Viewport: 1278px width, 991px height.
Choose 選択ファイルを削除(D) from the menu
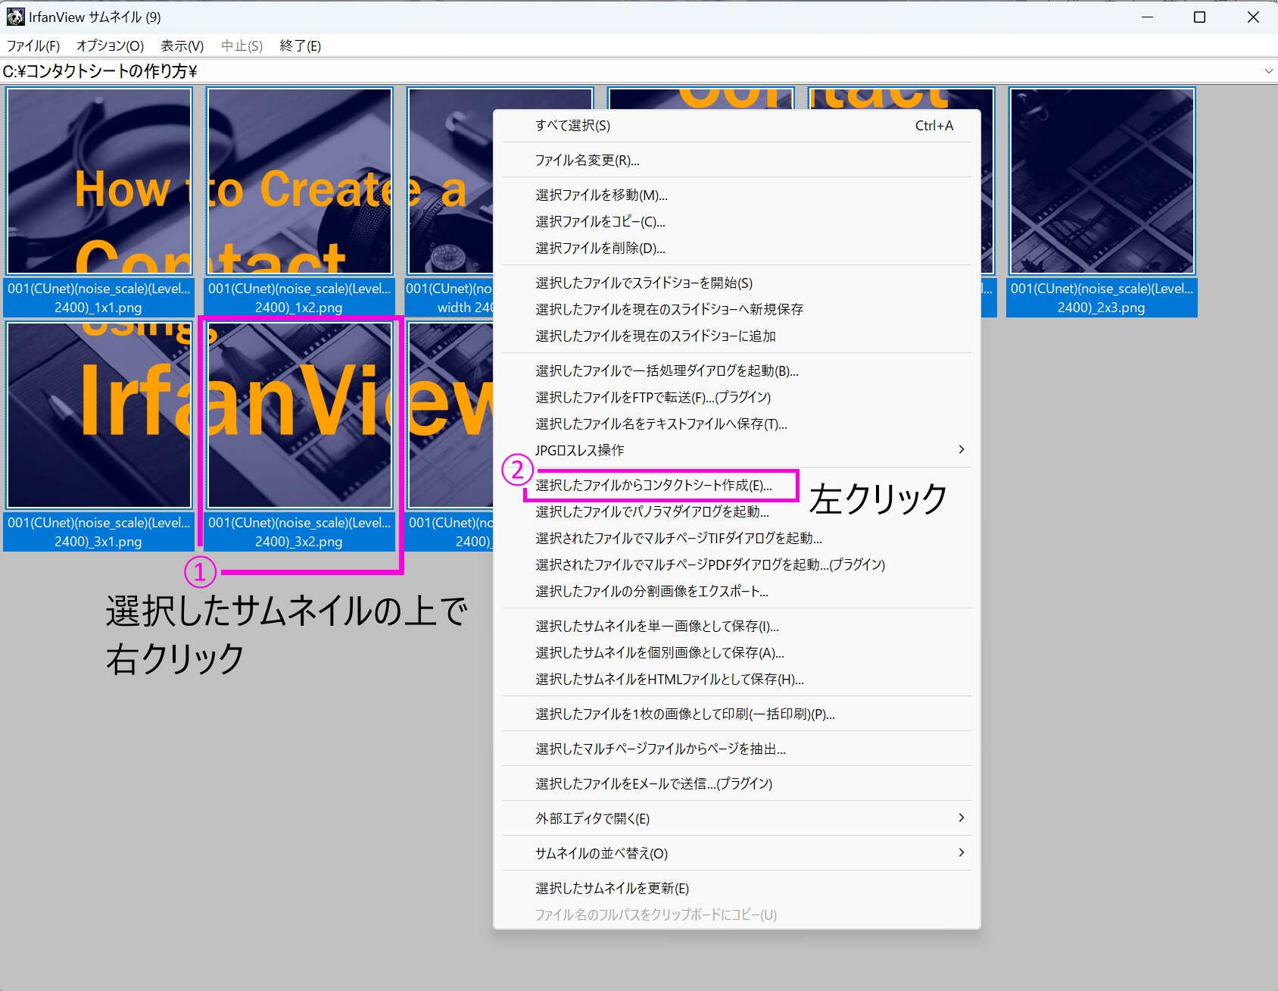600,249
